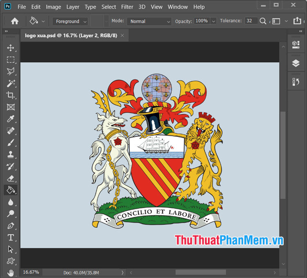307x278 pixels.
Task: Select the Pen tool
Action: 11,226
